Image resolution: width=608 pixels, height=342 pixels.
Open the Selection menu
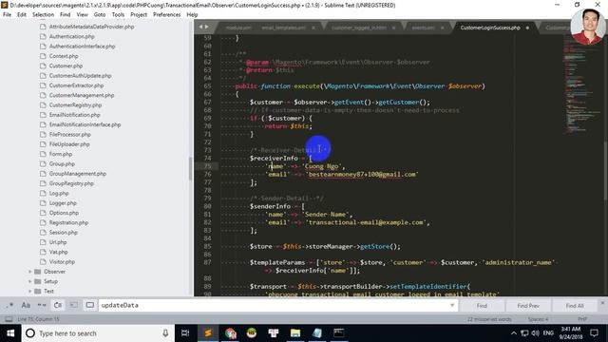[43, 14]
